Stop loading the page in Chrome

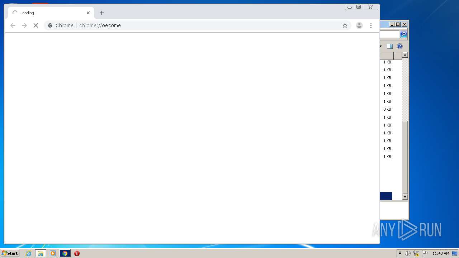tap(36, 25)
